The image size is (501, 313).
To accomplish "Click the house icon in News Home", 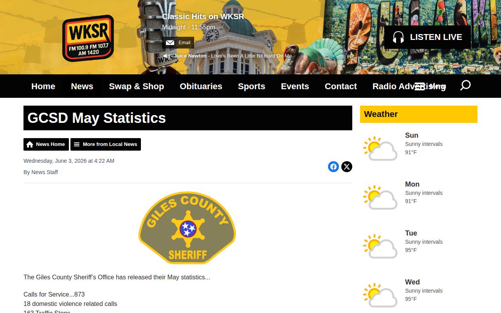I will [x=30, y=144].
